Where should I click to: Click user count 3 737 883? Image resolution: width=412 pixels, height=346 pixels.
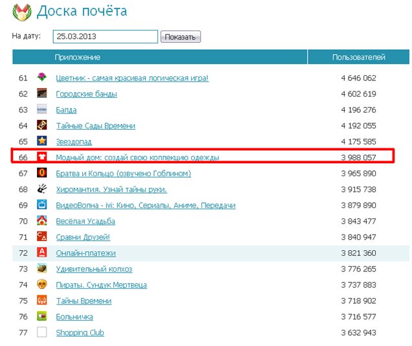click(x=358, y=285)
